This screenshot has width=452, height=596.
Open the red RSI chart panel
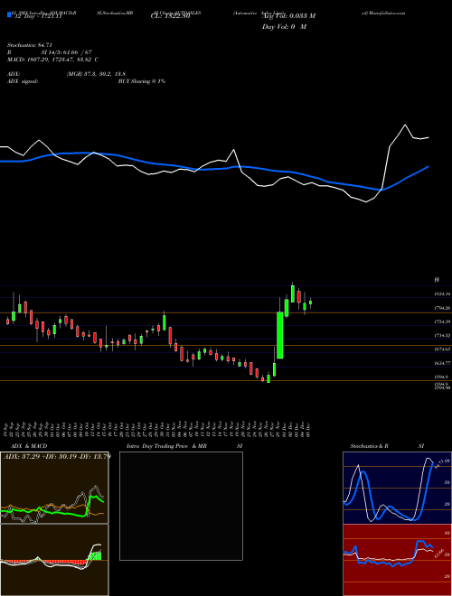coord(397,560)
